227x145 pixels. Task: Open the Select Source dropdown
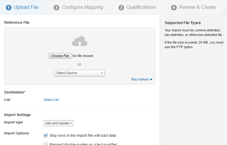(x=79, y=73)
